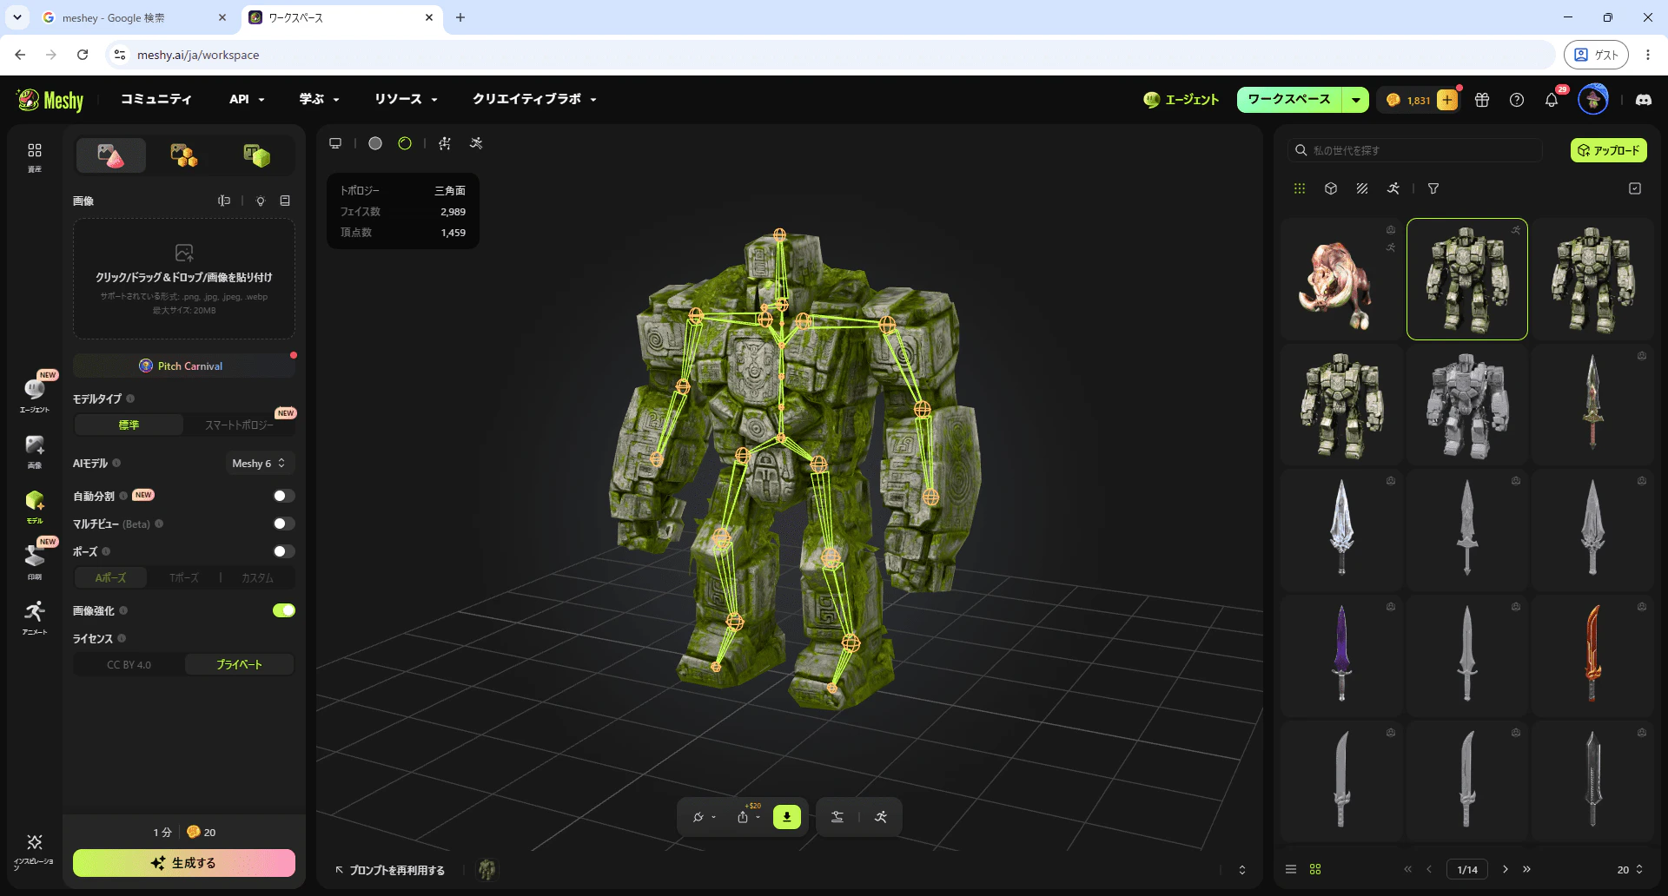
Task: Select the green outlined sphere shading mode
Action: pyautogui.click(x=405, y=143)
